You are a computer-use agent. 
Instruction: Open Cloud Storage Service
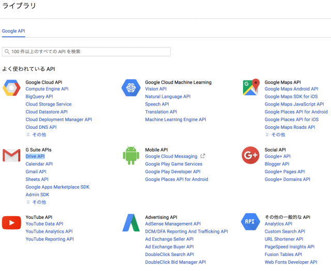[49, 104]
